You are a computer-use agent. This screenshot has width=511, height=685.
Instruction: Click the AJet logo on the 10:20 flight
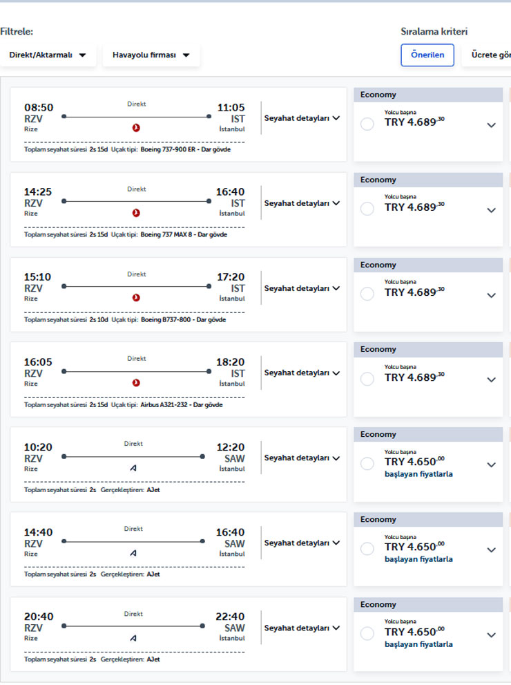coord(133,468)
